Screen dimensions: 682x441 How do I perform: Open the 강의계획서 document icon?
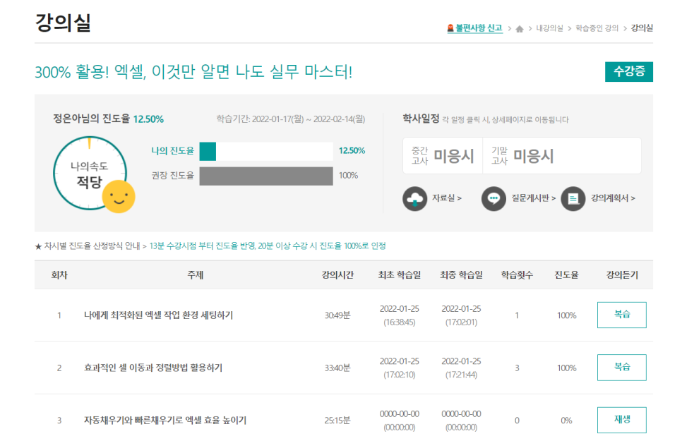click(573, 199)
